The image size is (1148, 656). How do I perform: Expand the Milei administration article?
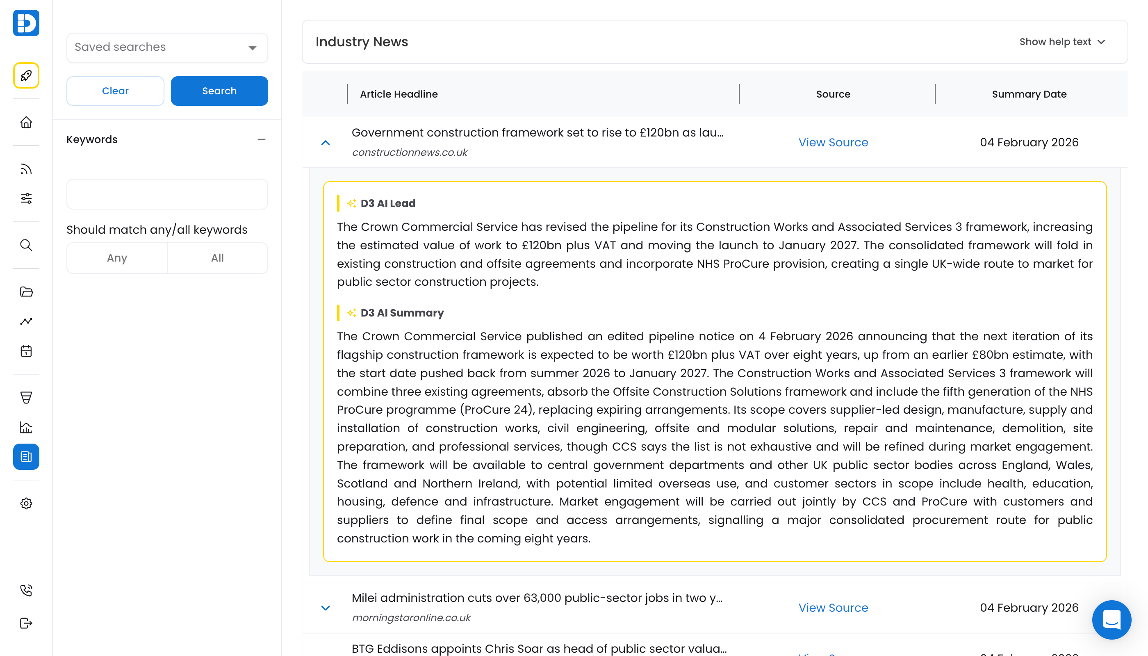325,608
